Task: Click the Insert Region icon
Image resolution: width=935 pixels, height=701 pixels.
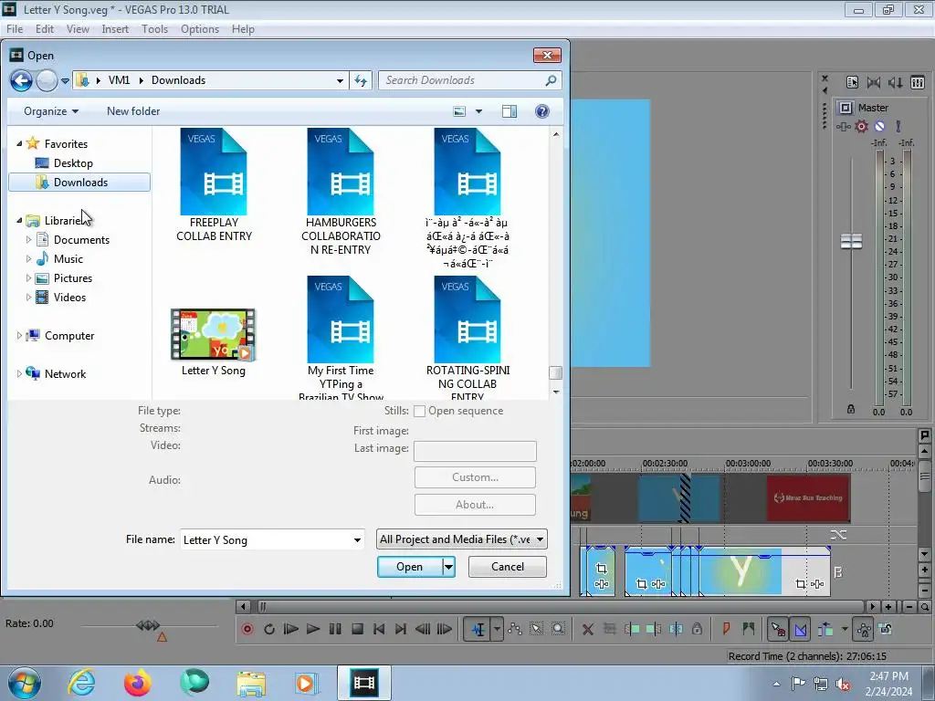Action: [x=749, y=629]
